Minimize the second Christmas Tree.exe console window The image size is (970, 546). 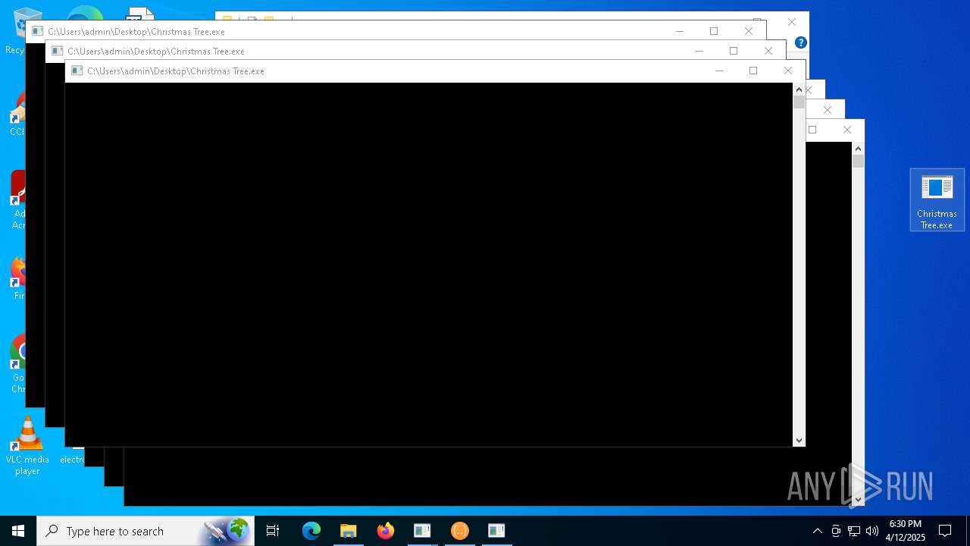pos(699,51)
